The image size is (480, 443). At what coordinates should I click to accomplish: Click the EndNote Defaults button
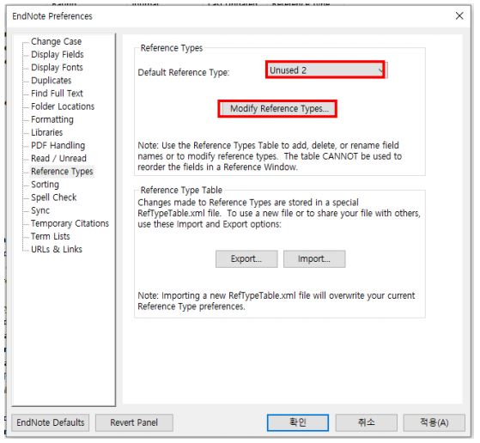51,422
